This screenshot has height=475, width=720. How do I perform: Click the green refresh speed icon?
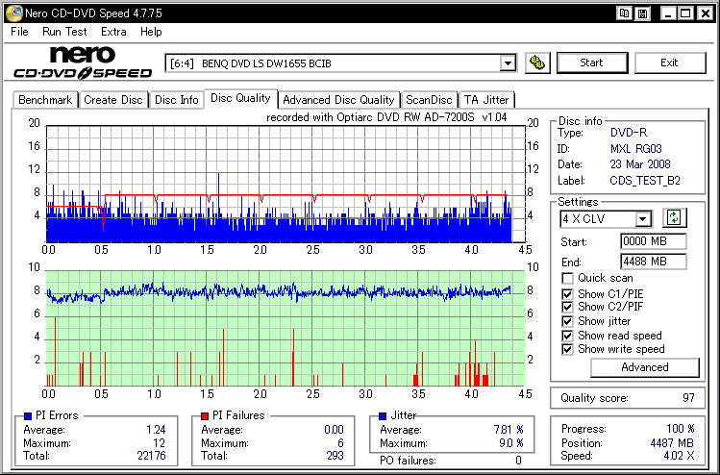click(675, 218)
